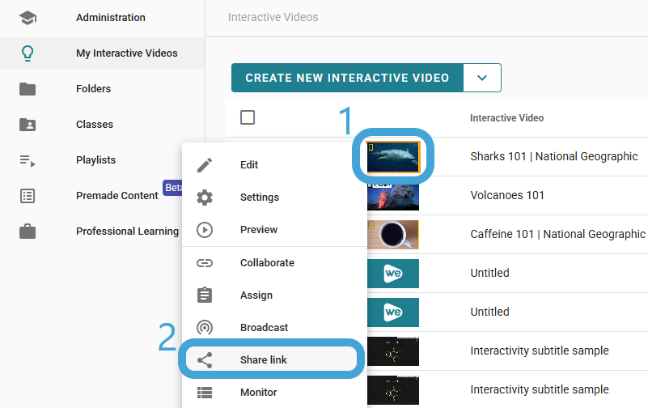Click the first Untitled video 'we' thumbnail
The image size is (648, 408).
[x=393, y=274]
